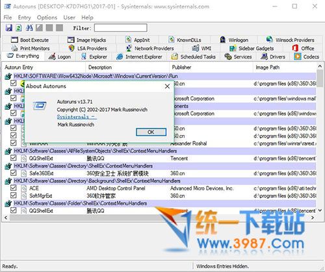Open the Entry menu

(x=24, y=18)
